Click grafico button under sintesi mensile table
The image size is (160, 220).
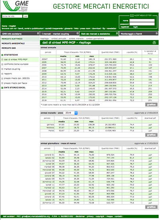coord(151,135)
